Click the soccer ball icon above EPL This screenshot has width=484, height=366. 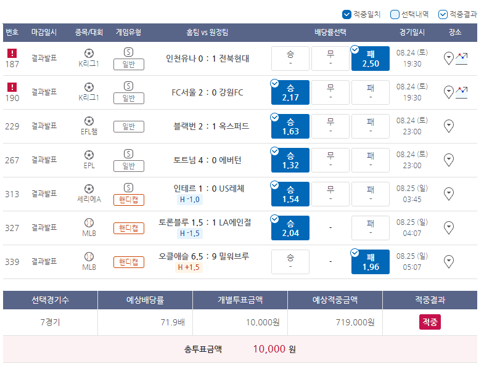[89, 155]
